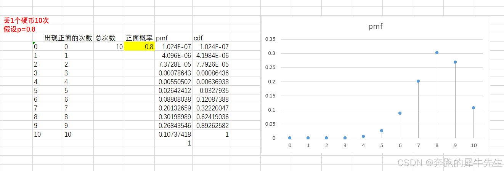Select cdf value 0.32220047
The width and height of the screenshot is (504, 171).
coord(211,108)
